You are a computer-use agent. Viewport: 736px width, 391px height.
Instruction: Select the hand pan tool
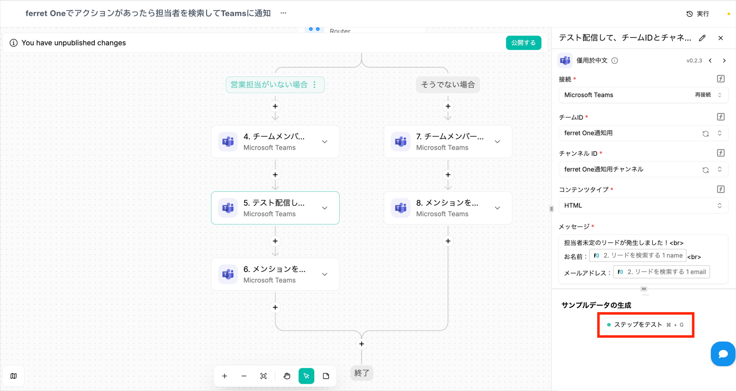tap(287, 376)
